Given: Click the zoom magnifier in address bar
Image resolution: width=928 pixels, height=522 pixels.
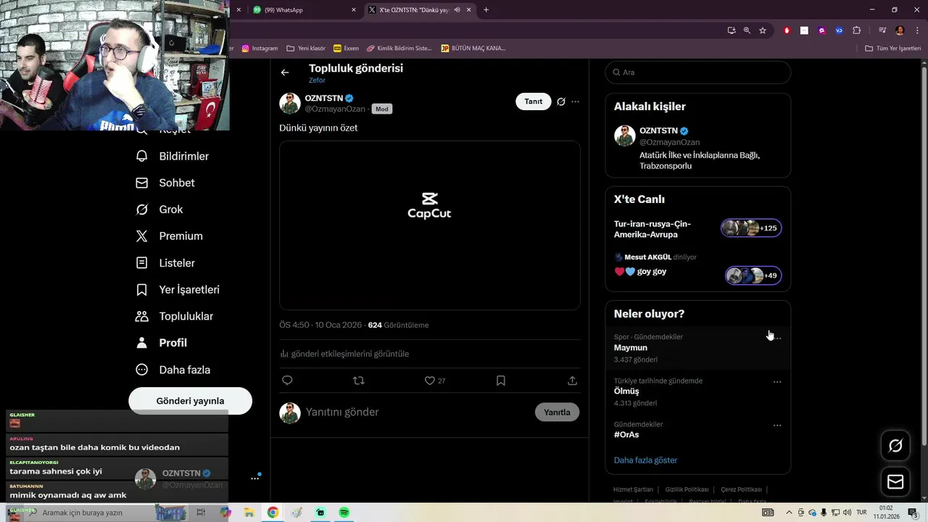Looking at the screenshot, I should pyautogui.click(x=747, y=30).
